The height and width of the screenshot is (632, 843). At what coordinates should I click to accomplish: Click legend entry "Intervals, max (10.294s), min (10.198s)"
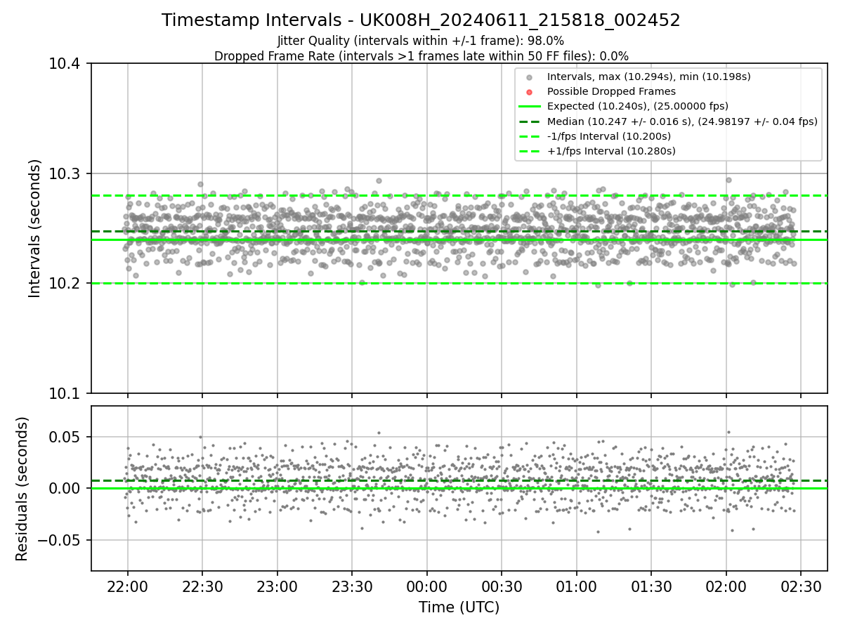(649, 77)
